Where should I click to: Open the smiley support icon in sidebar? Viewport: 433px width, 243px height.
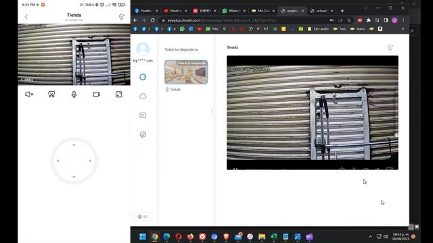coord(143,134)
